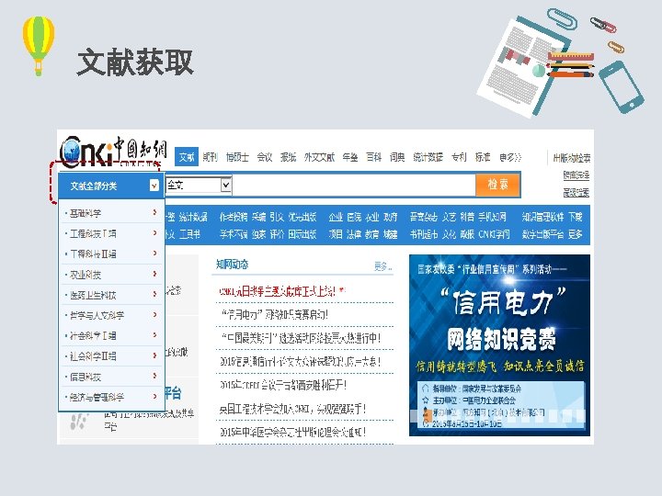Click the orange 检索 button
662x496 pixels.
point(497,185)
